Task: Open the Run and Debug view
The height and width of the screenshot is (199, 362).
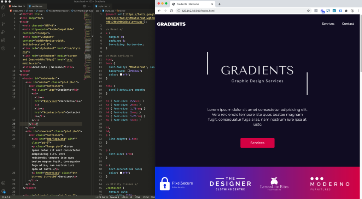Action: [3, 32]
